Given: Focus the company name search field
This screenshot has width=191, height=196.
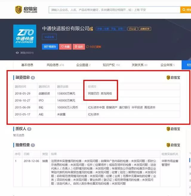Looking at the screenshot, I should pyautogui.click(x=115, y=10).
